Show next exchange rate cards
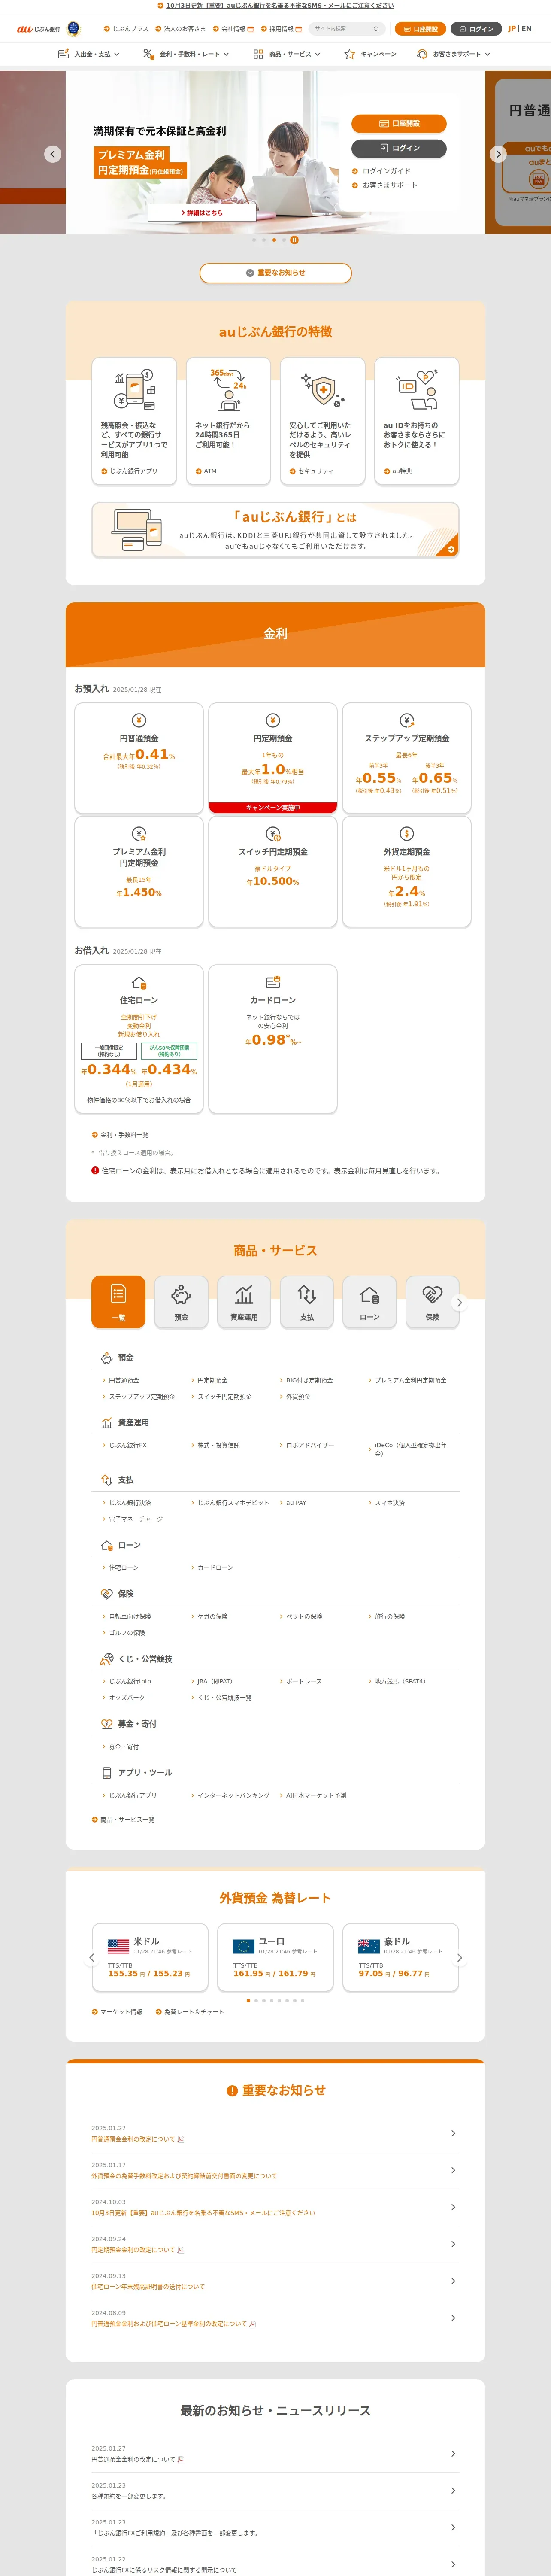 [459, 1958]
